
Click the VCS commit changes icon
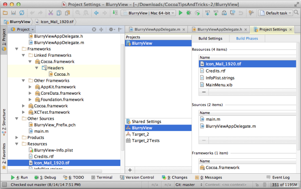tap(216, 13)
